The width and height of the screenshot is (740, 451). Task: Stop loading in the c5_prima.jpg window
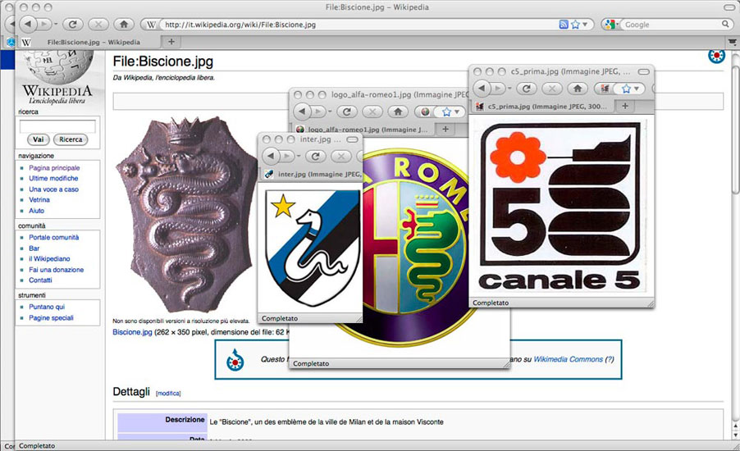551,89
